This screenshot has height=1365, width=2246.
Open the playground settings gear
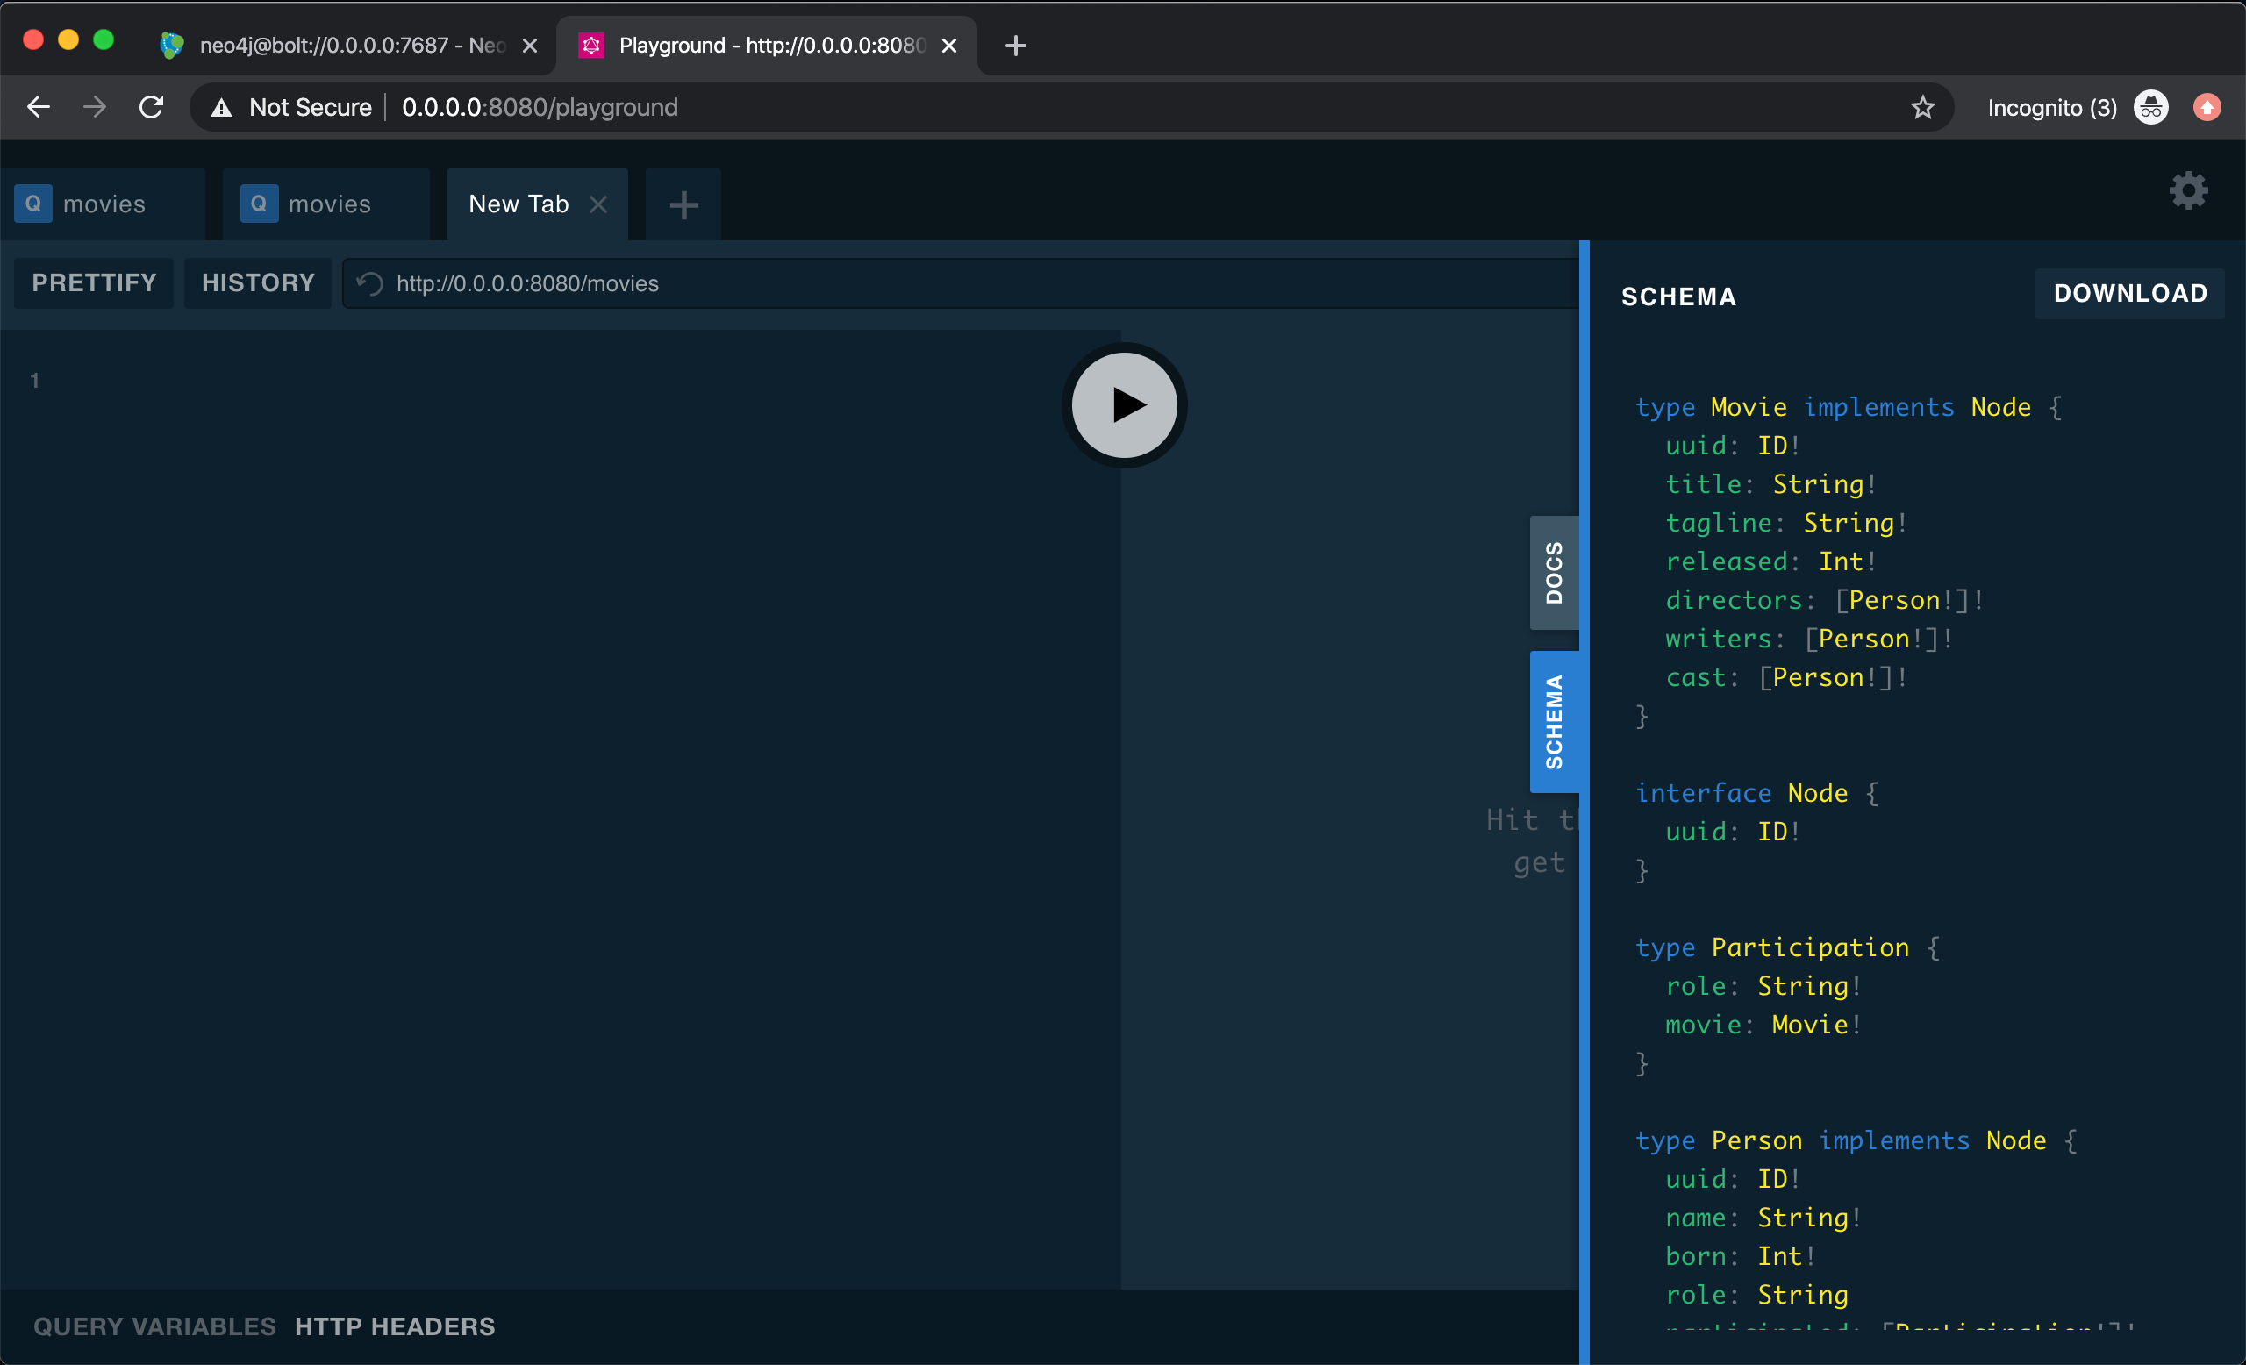coord(2188,191)
